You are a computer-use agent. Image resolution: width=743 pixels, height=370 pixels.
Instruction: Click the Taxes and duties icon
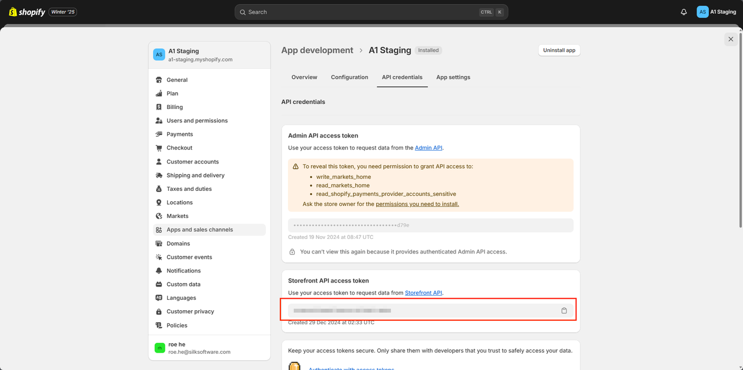(159, 189)
